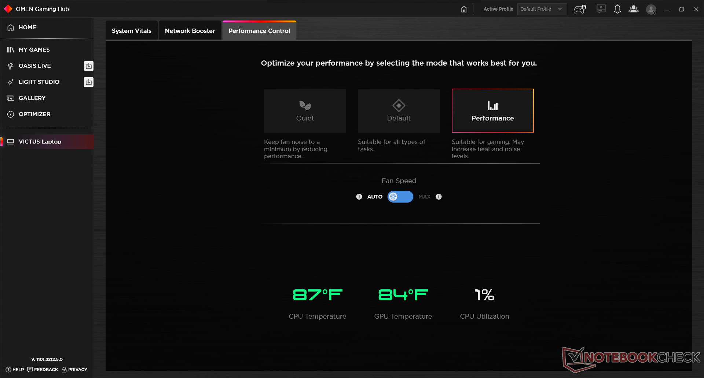Open the notifications bell
Image resolution: width=704 pixels, height=378 pixels.
point(617,9)
